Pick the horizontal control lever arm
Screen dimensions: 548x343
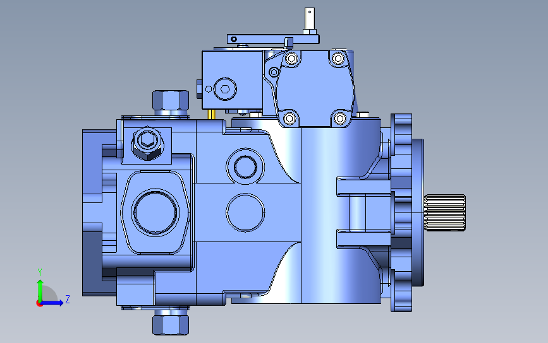click(x=272, y=38)
